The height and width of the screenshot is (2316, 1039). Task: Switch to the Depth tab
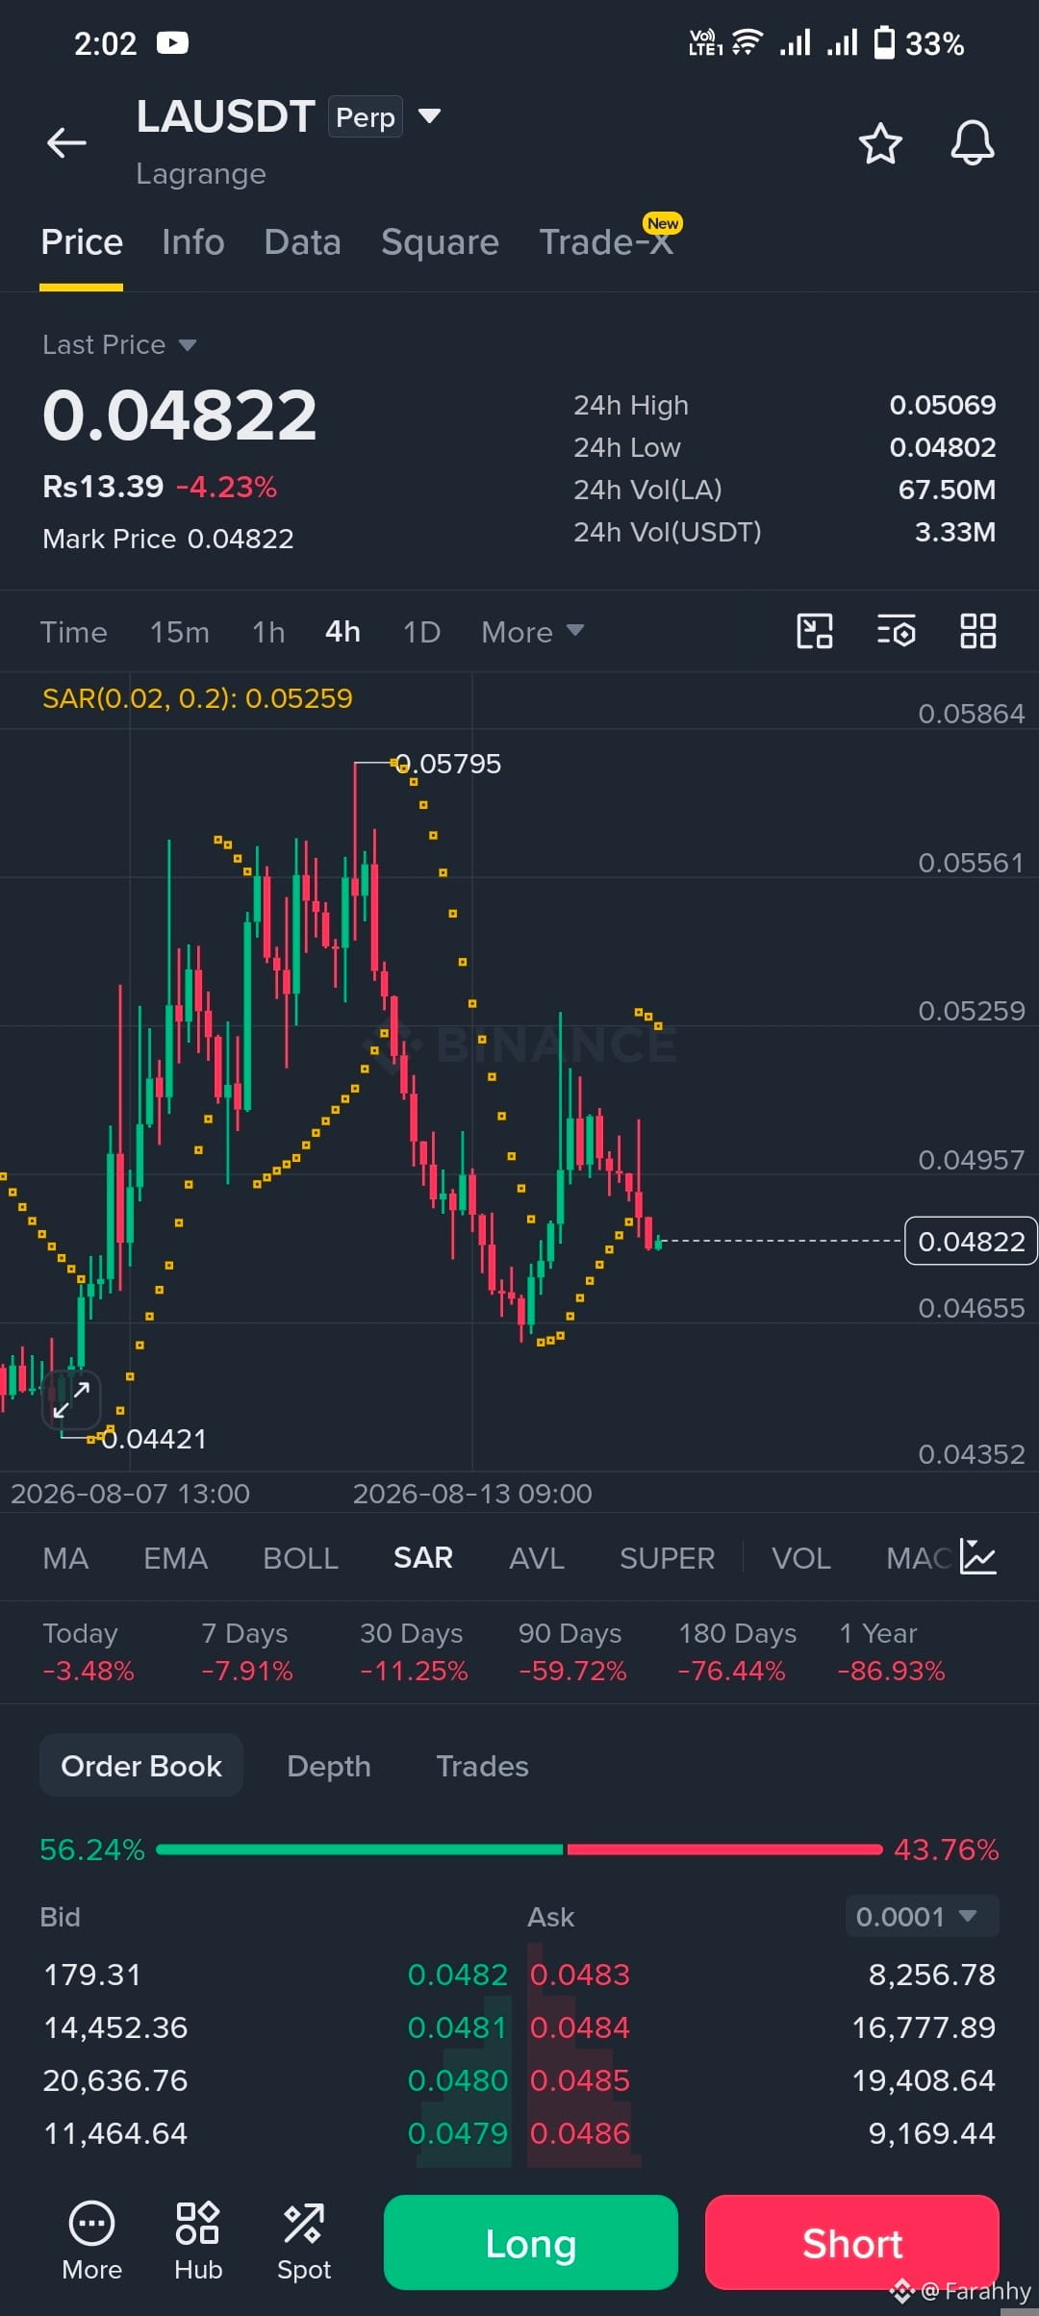point(328,1766)
